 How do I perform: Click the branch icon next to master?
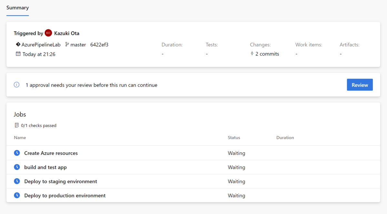point(67,44)
